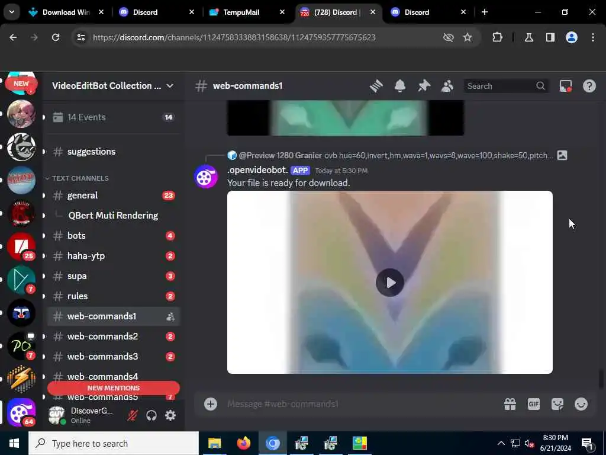Open the web-commands3 channel
This screenshot has height=455, width=606.
(113, 356)
